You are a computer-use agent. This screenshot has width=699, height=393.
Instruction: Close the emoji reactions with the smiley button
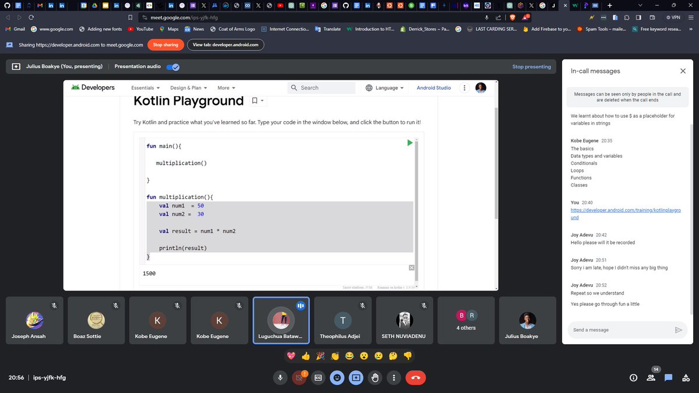coord(337,378)
